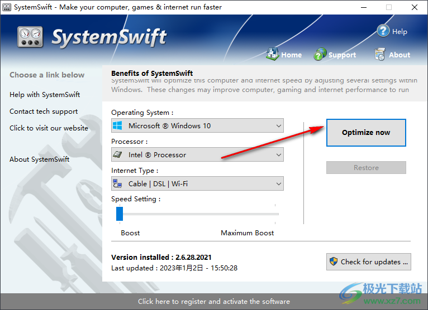Screen dimensions: 428x310
Task: Click the Last updated date text
Action: click(174, 268)
